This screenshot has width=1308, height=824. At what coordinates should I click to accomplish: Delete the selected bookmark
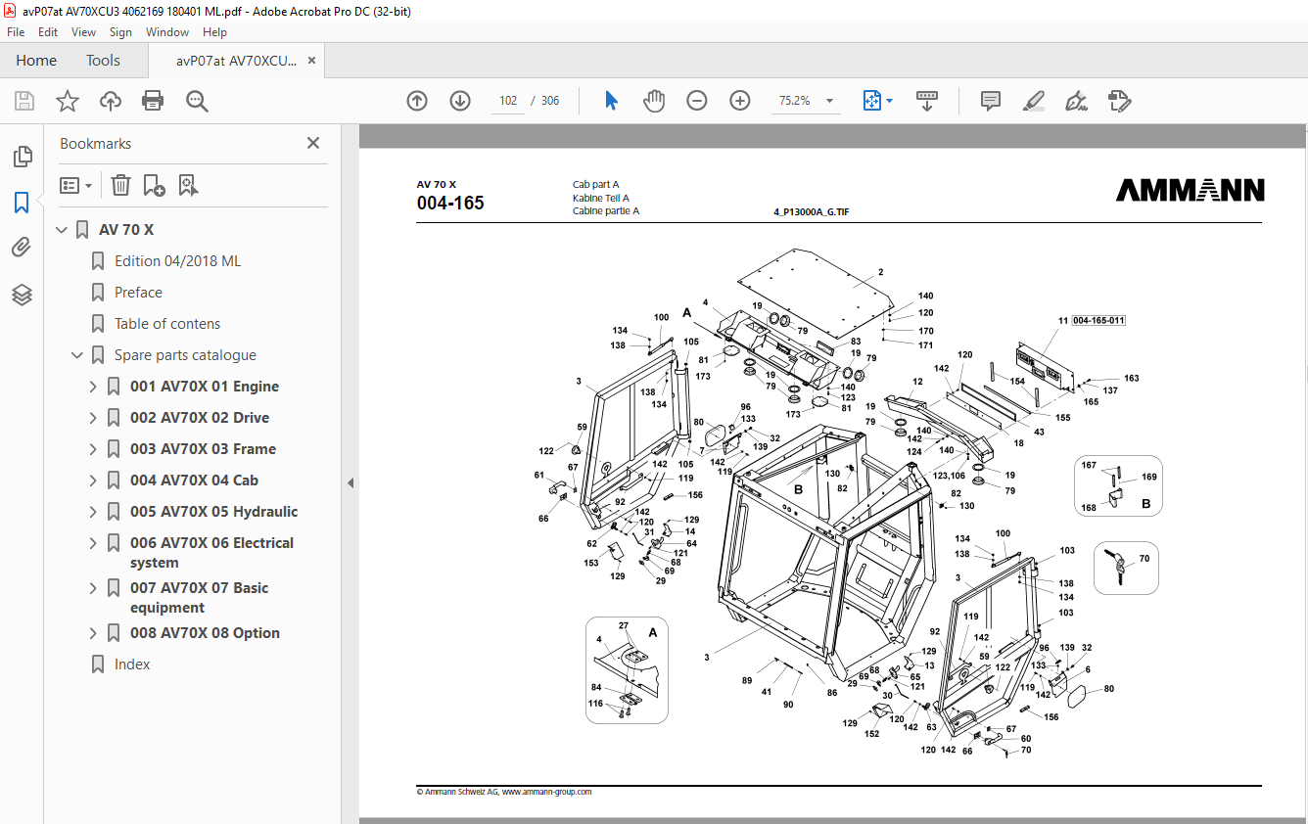[x=120, y=185]
